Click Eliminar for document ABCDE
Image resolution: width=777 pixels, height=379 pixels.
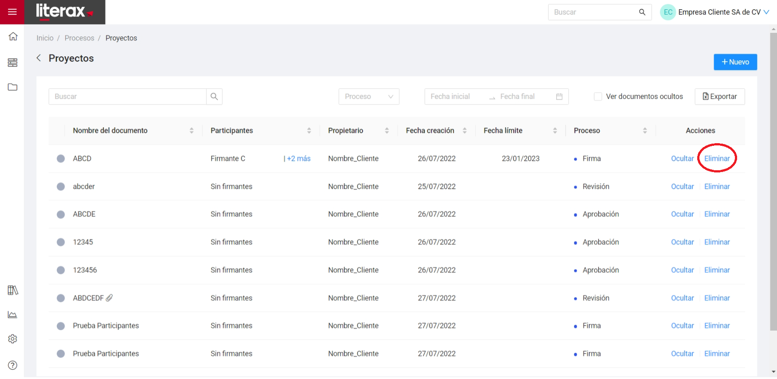coord(717,214)
